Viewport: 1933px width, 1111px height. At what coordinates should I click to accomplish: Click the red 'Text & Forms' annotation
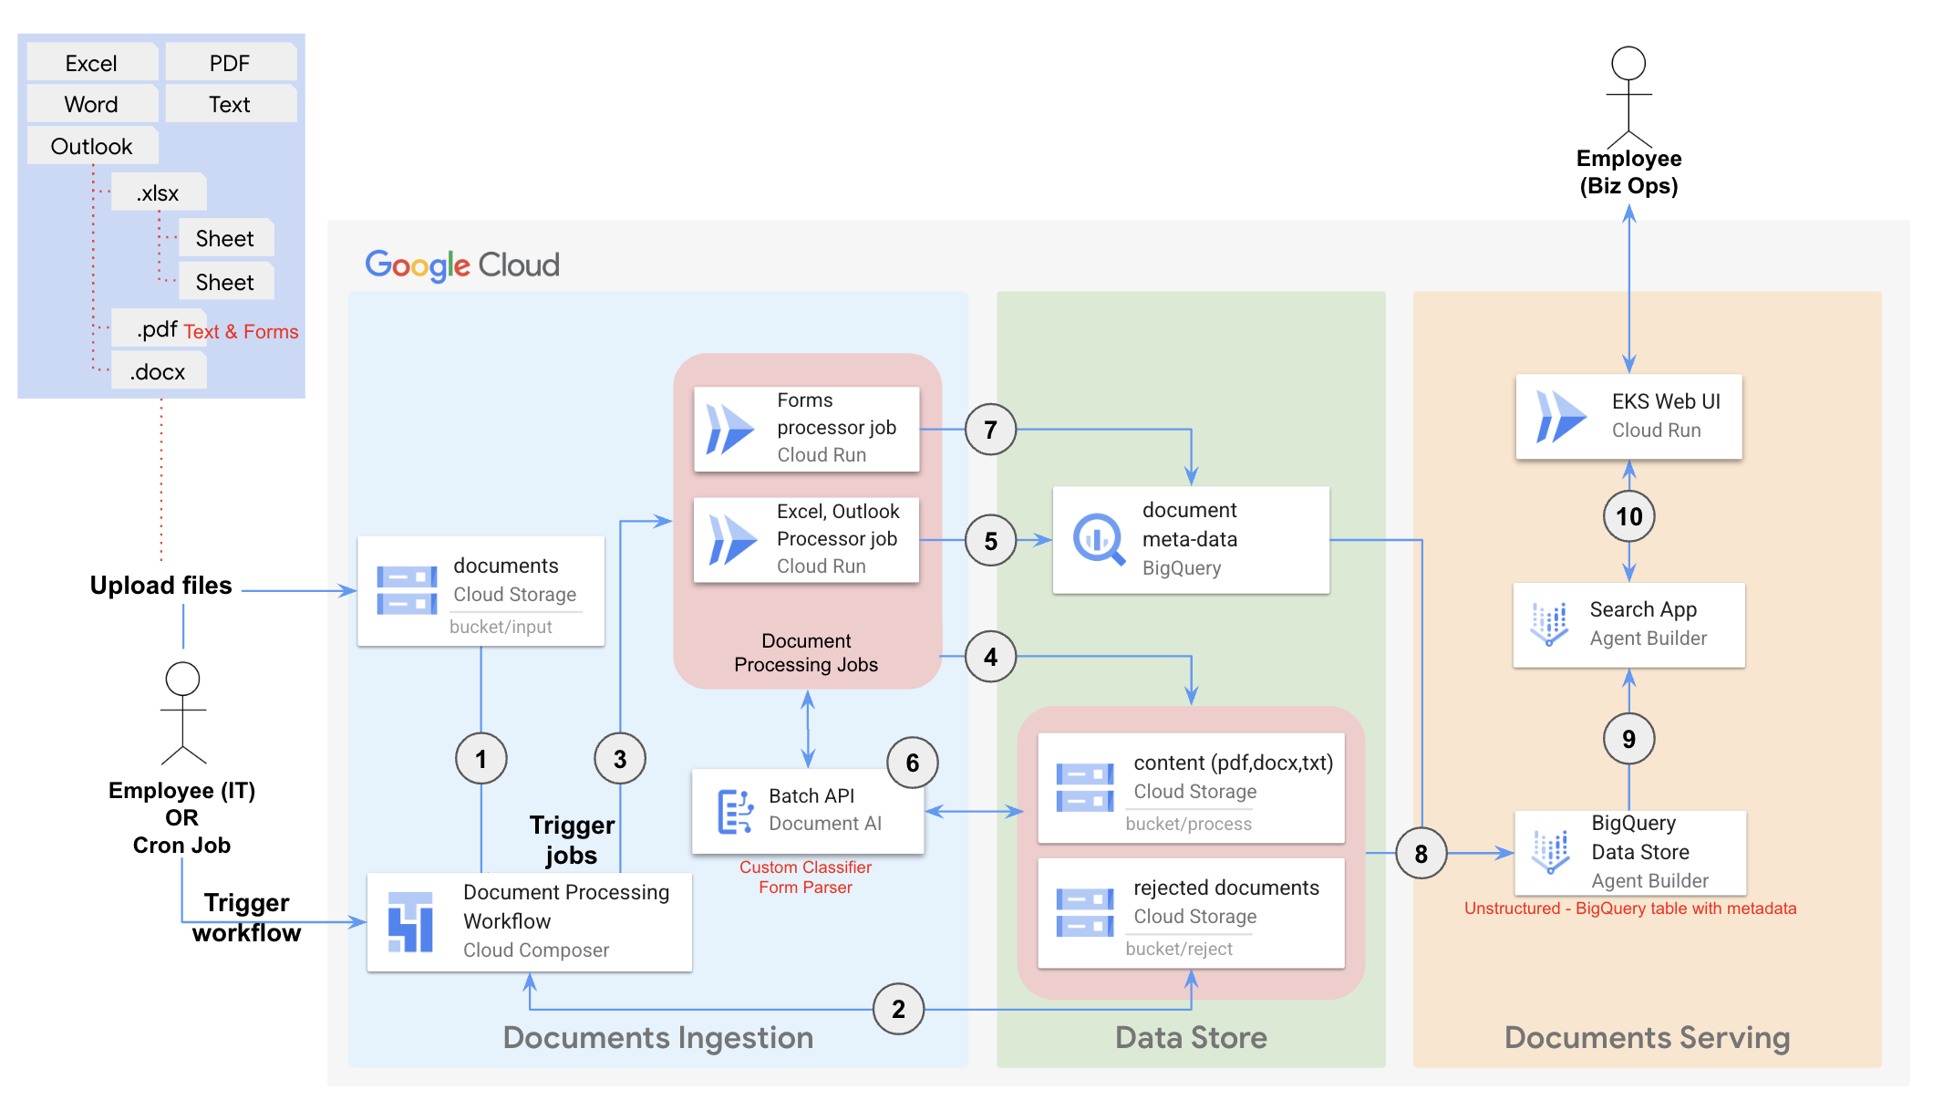[x=241, y=331]
